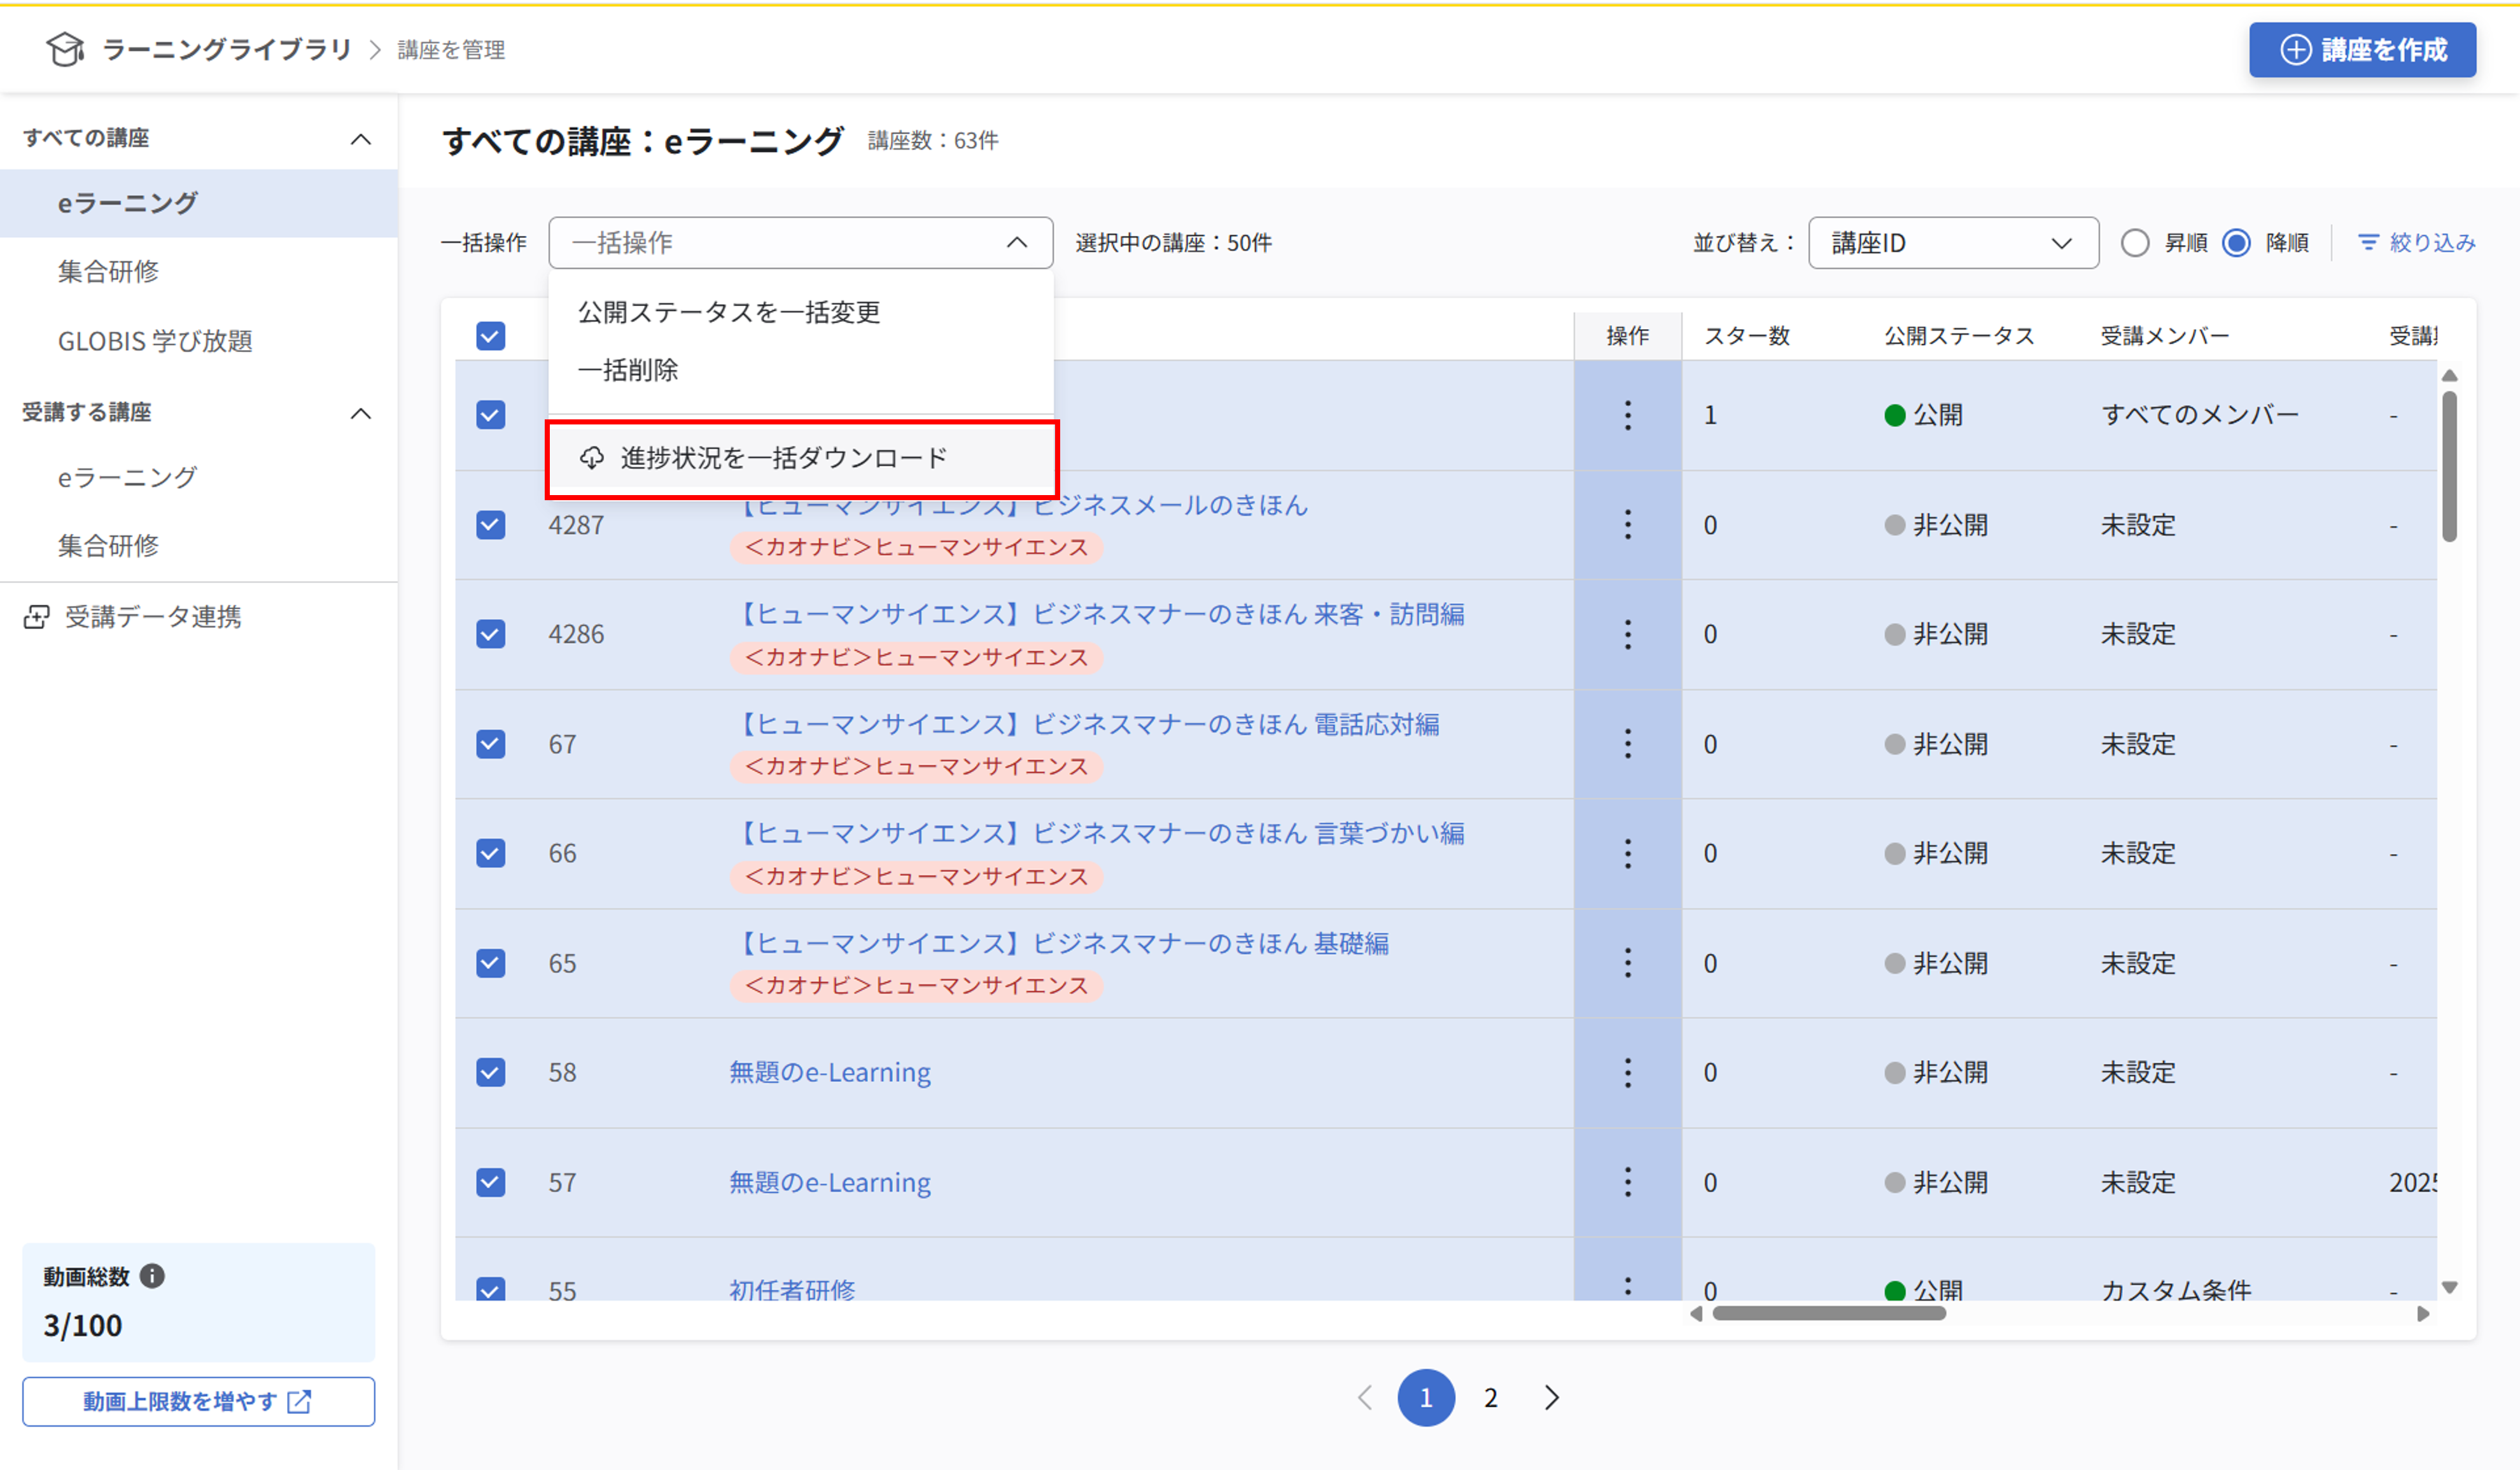Open the 講座ID sort dropdown

coord(1953,243)
